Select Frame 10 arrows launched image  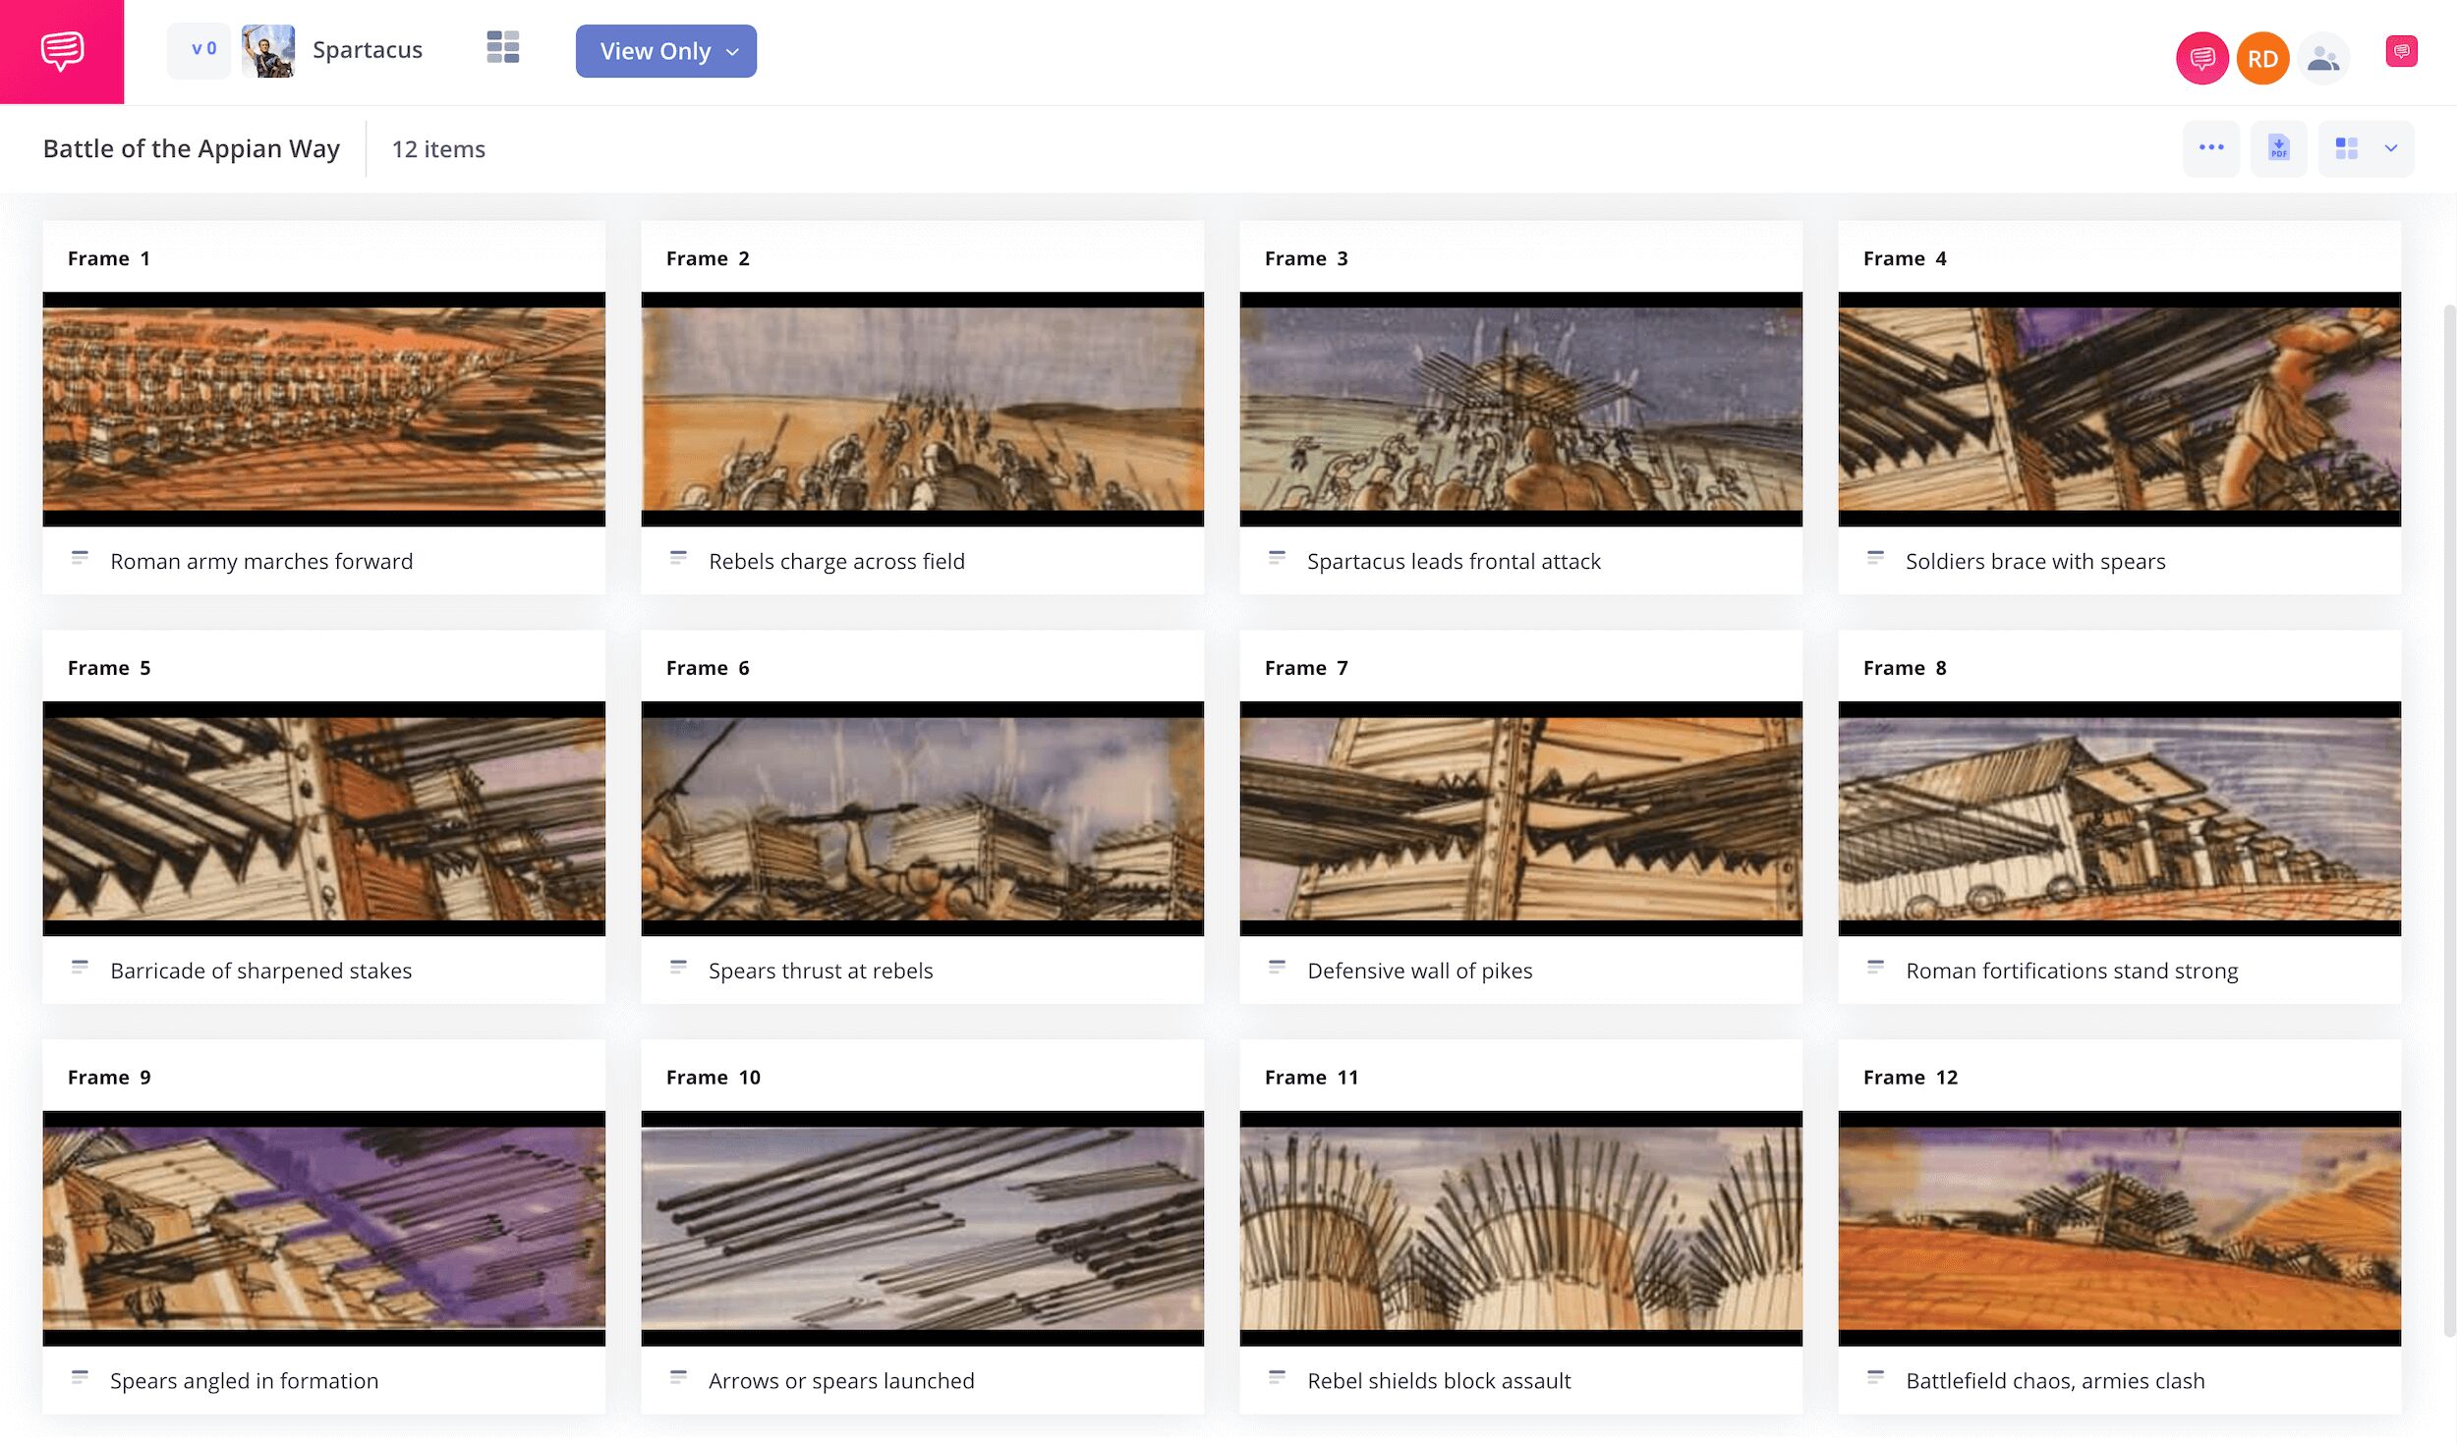click(x=922, y=1228)
